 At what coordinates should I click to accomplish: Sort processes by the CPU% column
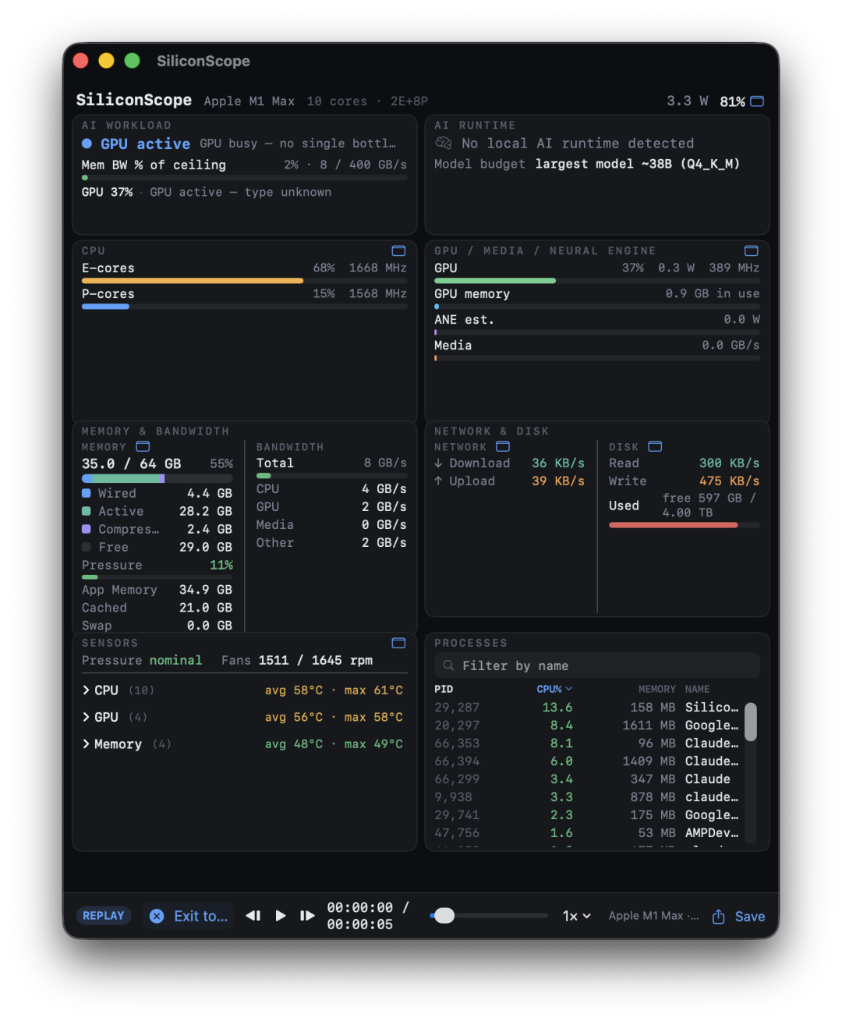coord(554,689)
